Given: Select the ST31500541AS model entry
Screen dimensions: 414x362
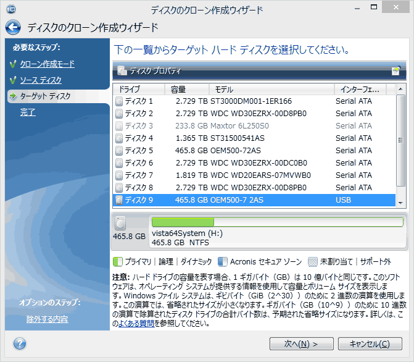Looking at the screenshot, I should click(x=238, y=138).
